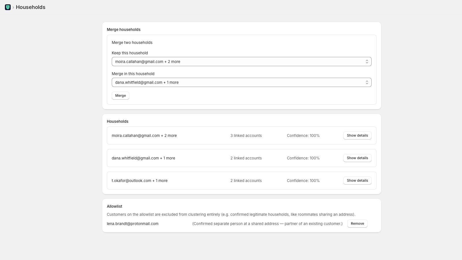Click '3 linked accounts' text

click(246, 135)
